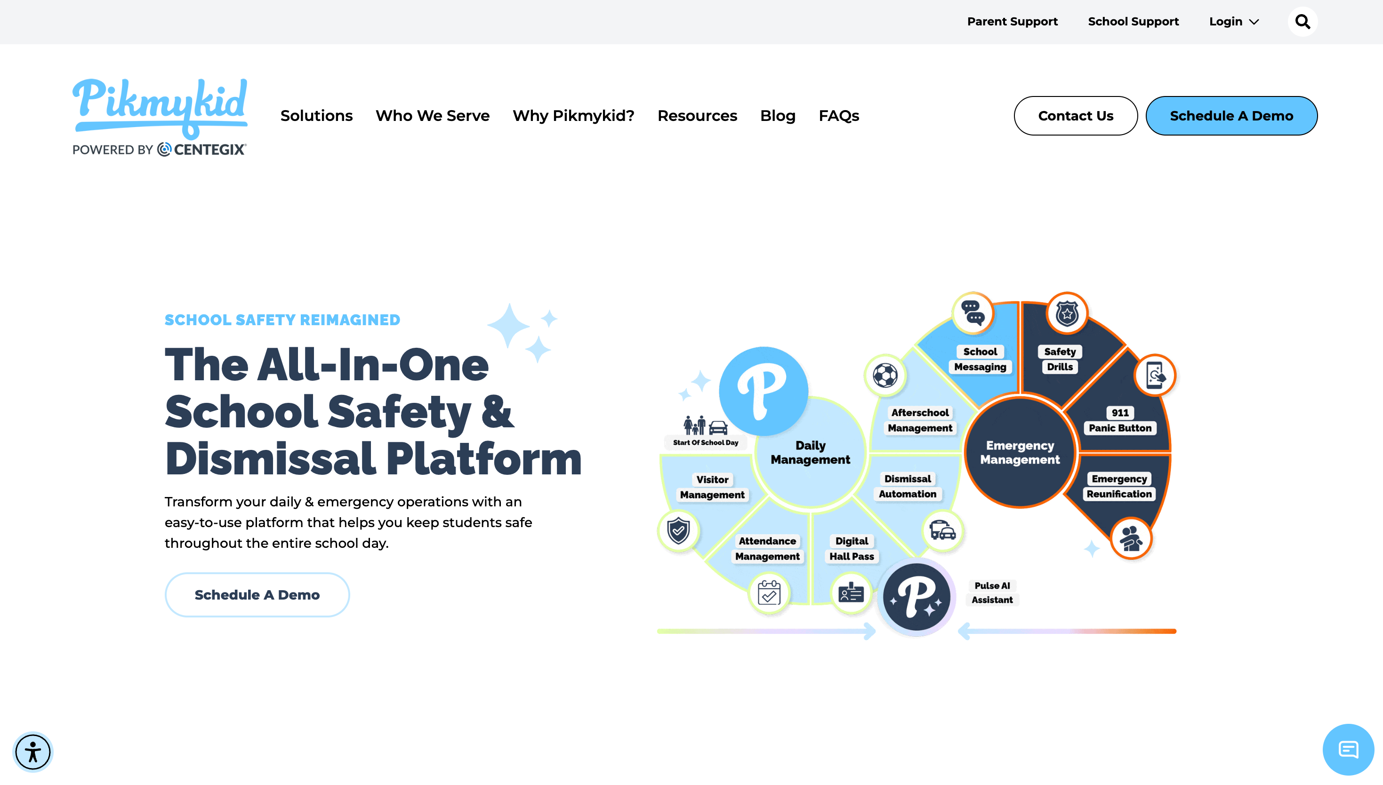
Task: Click the Start Of School Day label
Action: [705, 443]
